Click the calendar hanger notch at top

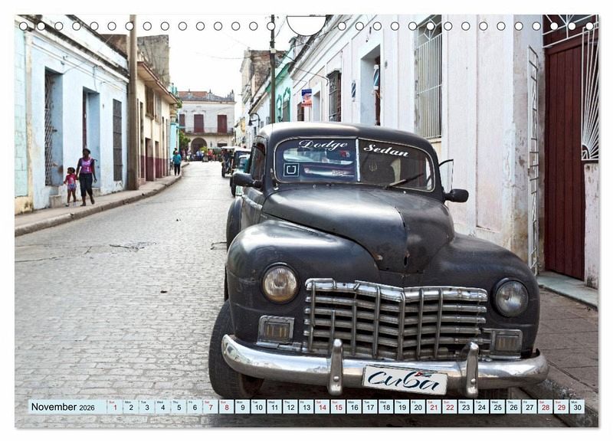coord(306,25)
